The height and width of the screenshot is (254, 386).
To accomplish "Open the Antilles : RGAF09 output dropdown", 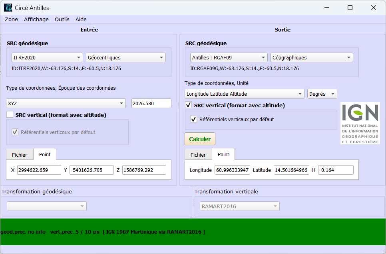I will click(x=229, y=57).
